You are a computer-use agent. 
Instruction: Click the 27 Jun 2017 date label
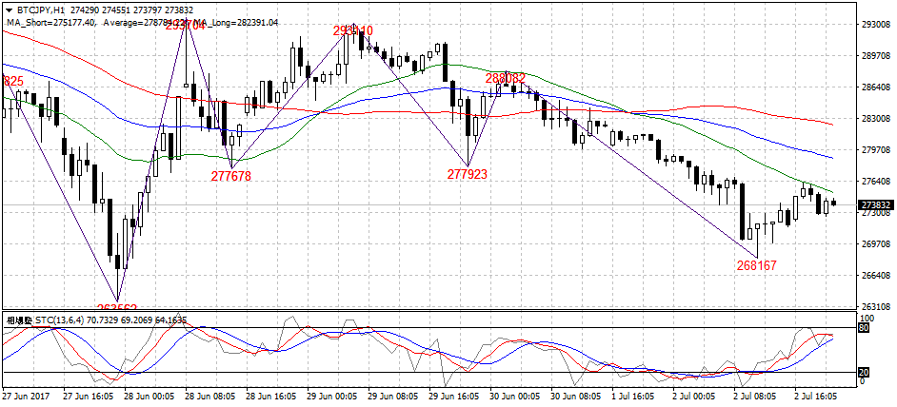(26, 395)
